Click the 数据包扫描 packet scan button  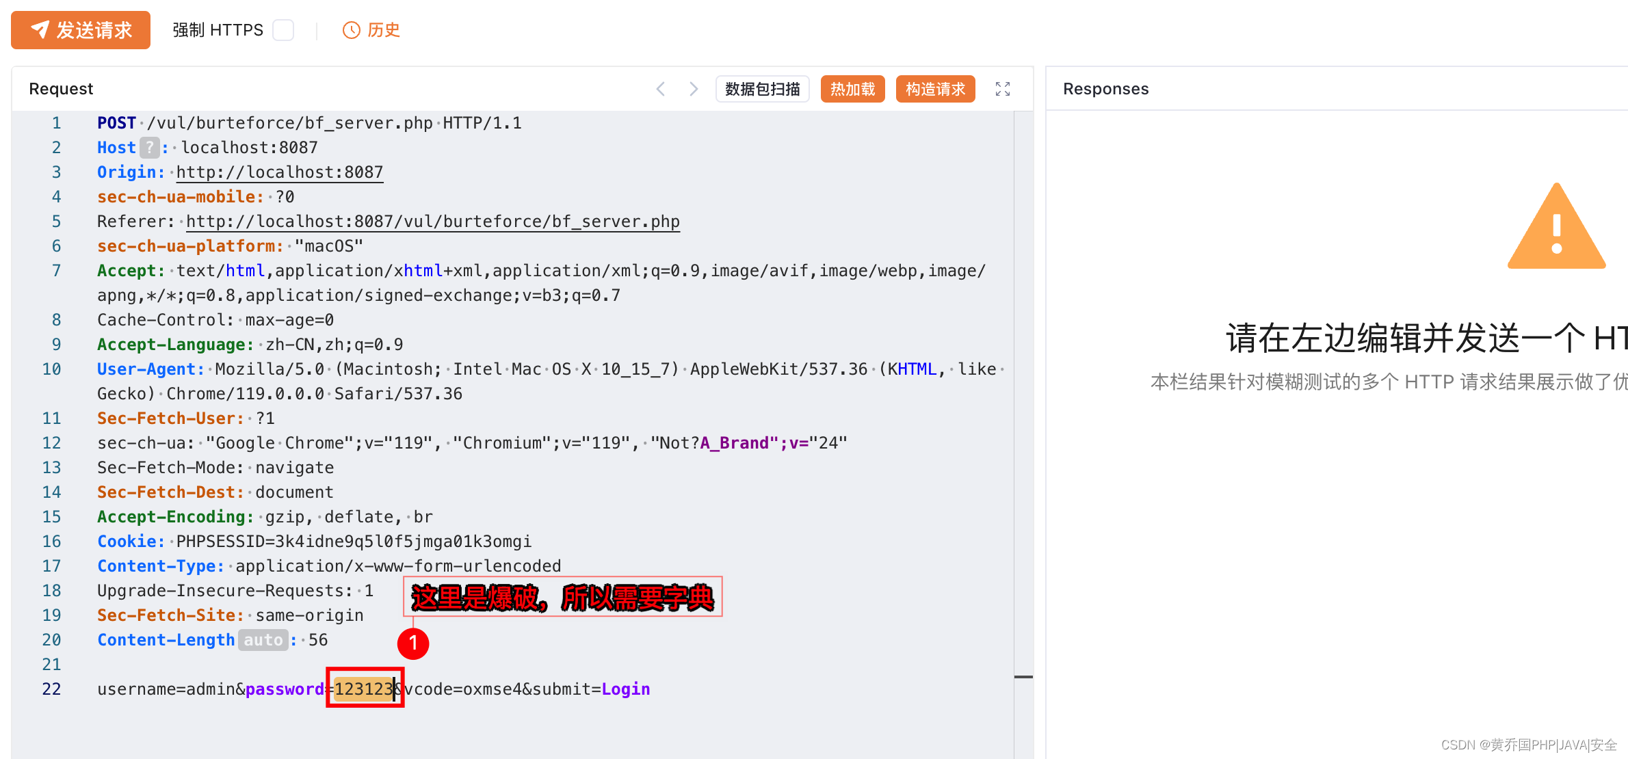(763, 89)
